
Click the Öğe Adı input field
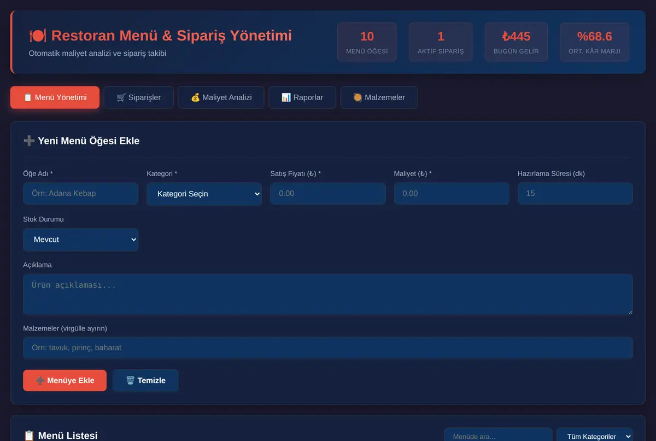coord(81,194)
